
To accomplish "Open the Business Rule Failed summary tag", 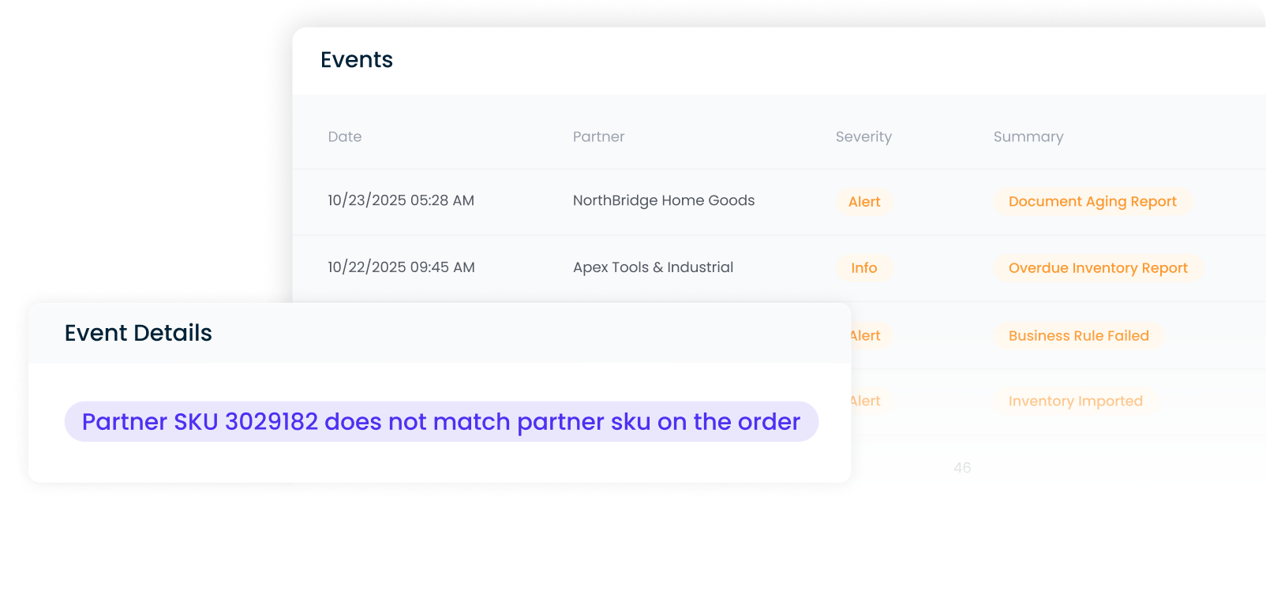I will [1078, 336].
